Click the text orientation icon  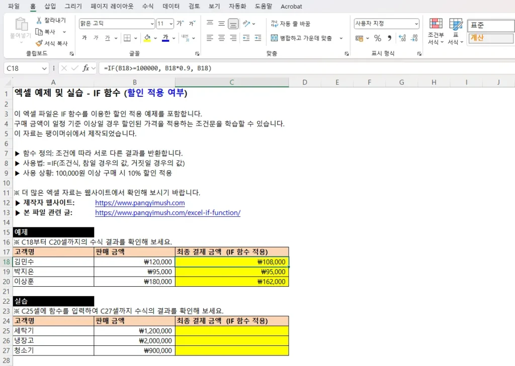pos(246,23)
